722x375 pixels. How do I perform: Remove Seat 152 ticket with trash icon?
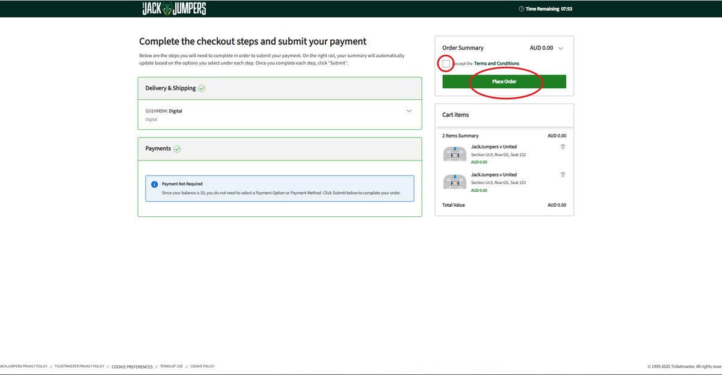pyautogui.click(x=563, y=147)
